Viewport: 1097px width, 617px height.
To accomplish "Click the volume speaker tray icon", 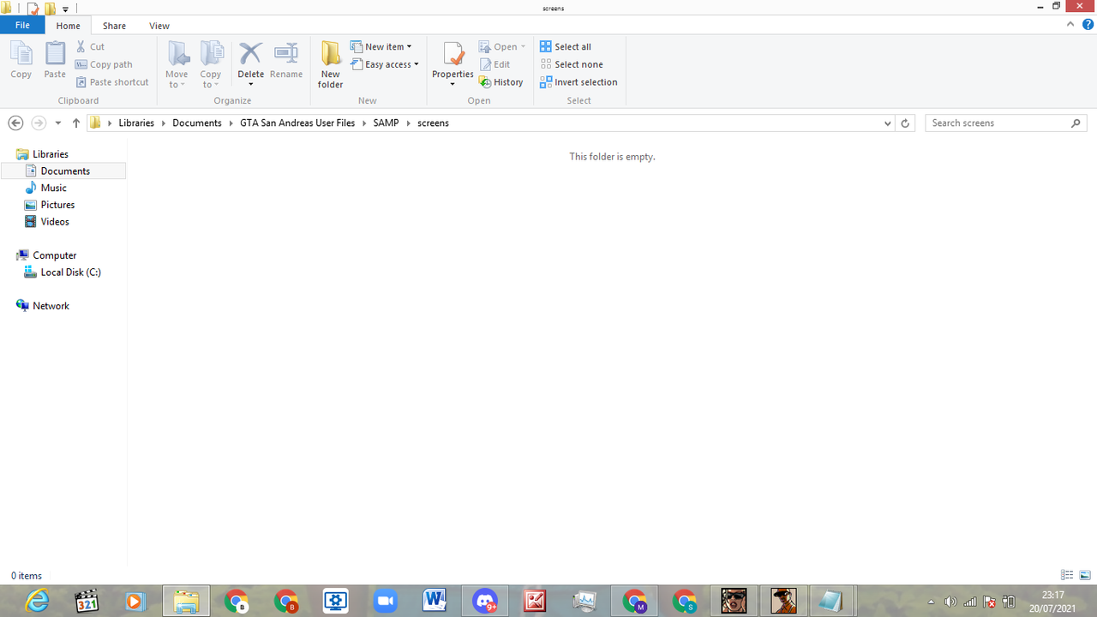I will click(x=950, y=602).
